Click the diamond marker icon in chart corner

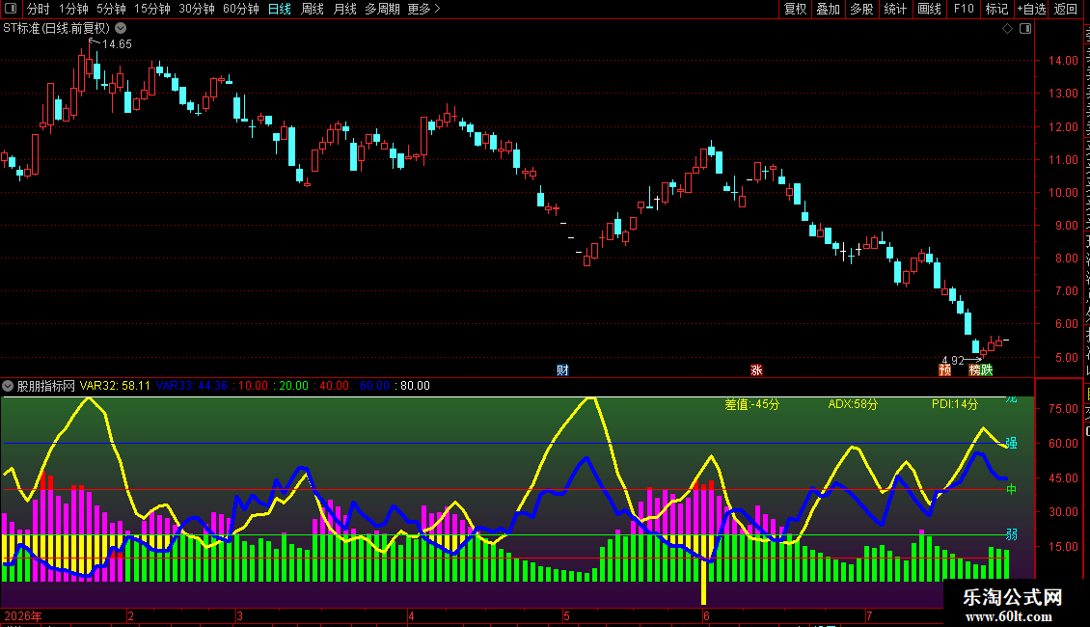pyautogui.click(x=1007, y=29)
